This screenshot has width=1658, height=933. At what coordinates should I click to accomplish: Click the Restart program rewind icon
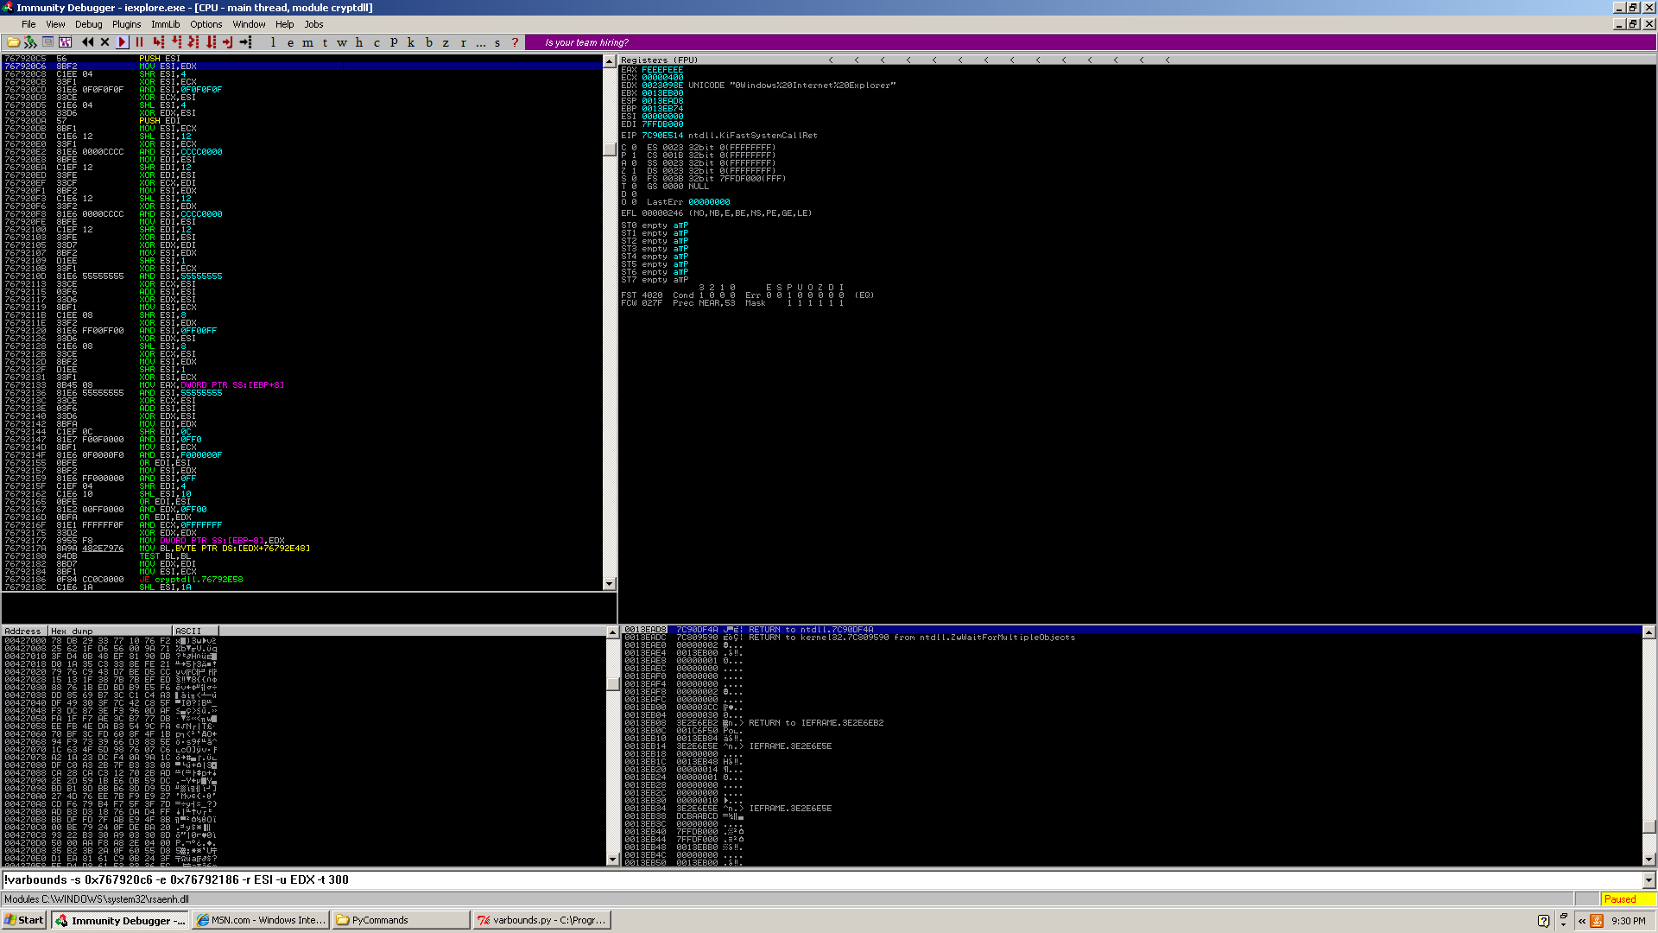(87, 41)
